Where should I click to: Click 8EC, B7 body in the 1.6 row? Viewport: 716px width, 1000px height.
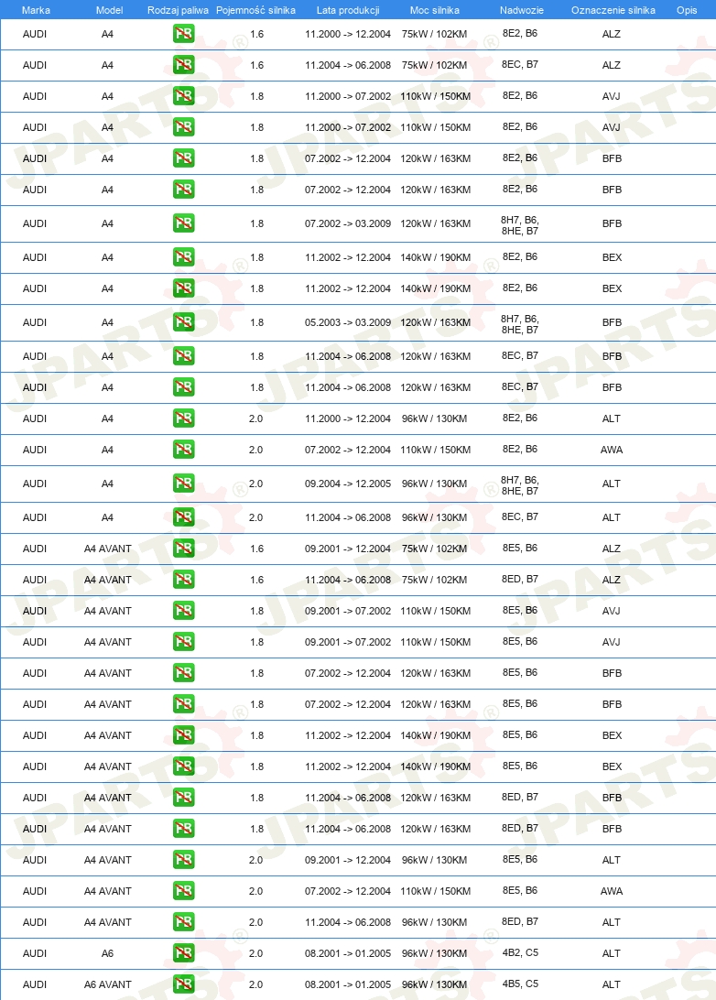(x=520, y=64)
